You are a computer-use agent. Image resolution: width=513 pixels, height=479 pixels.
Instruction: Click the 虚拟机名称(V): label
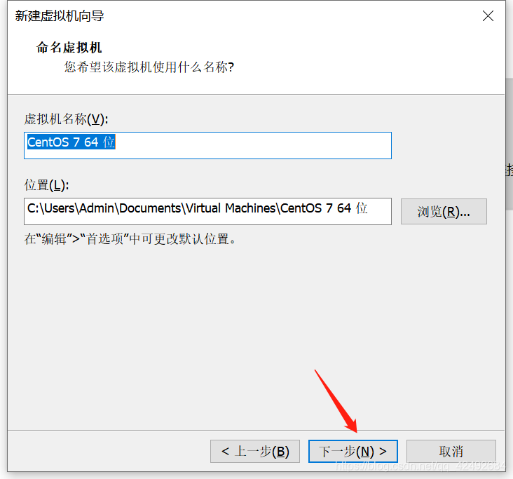66,119
